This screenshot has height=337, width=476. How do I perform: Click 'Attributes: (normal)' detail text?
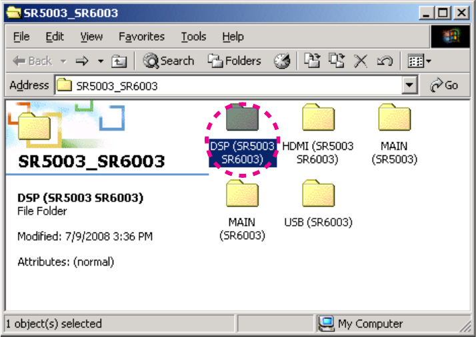65,262
